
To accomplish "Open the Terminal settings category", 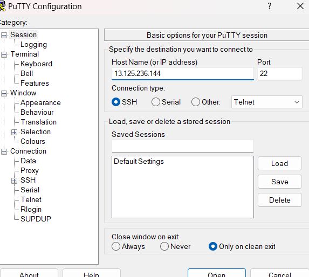I will (25, 54).
